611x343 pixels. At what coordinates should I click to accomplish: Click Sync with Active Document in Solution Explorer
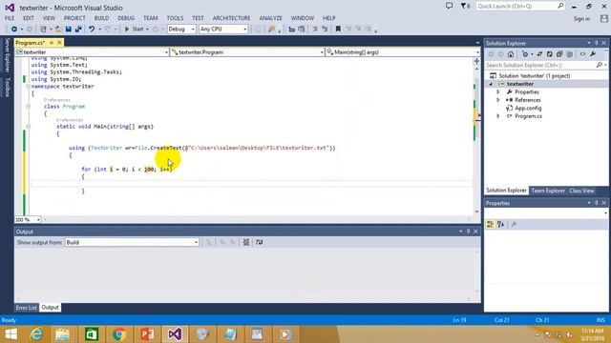[539, 54]
